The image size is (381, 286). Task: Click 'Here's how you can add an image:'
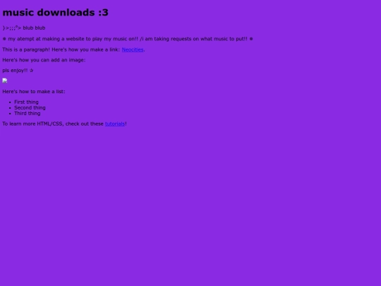[x=44, y=60]
